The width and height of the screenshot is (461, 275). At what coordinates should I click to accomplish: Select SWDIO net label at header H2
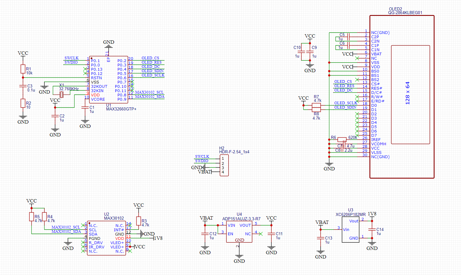[202, 161]
